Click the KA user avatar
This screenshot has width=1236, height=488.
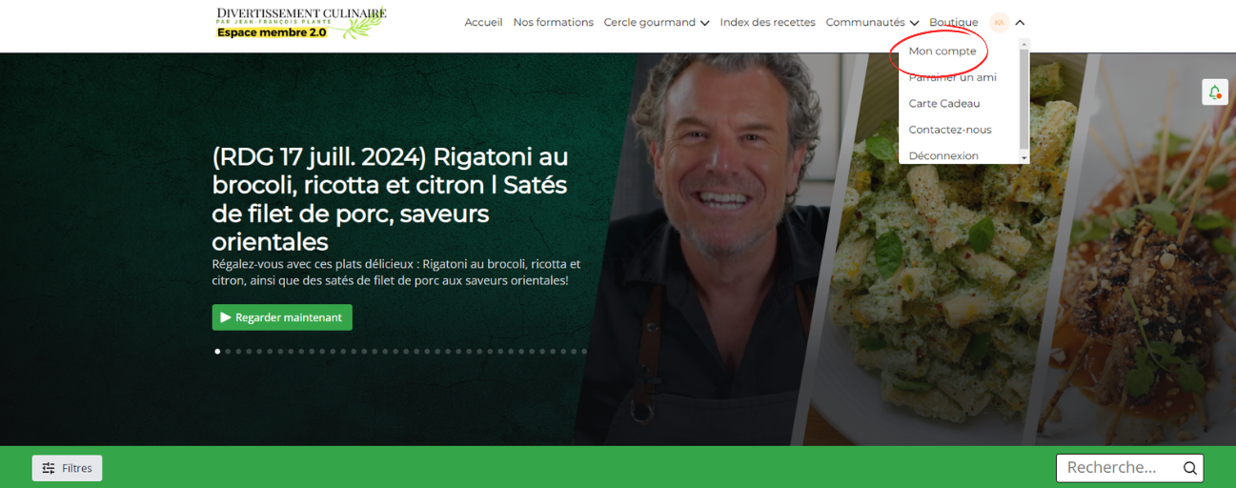[x=999, y=22]
